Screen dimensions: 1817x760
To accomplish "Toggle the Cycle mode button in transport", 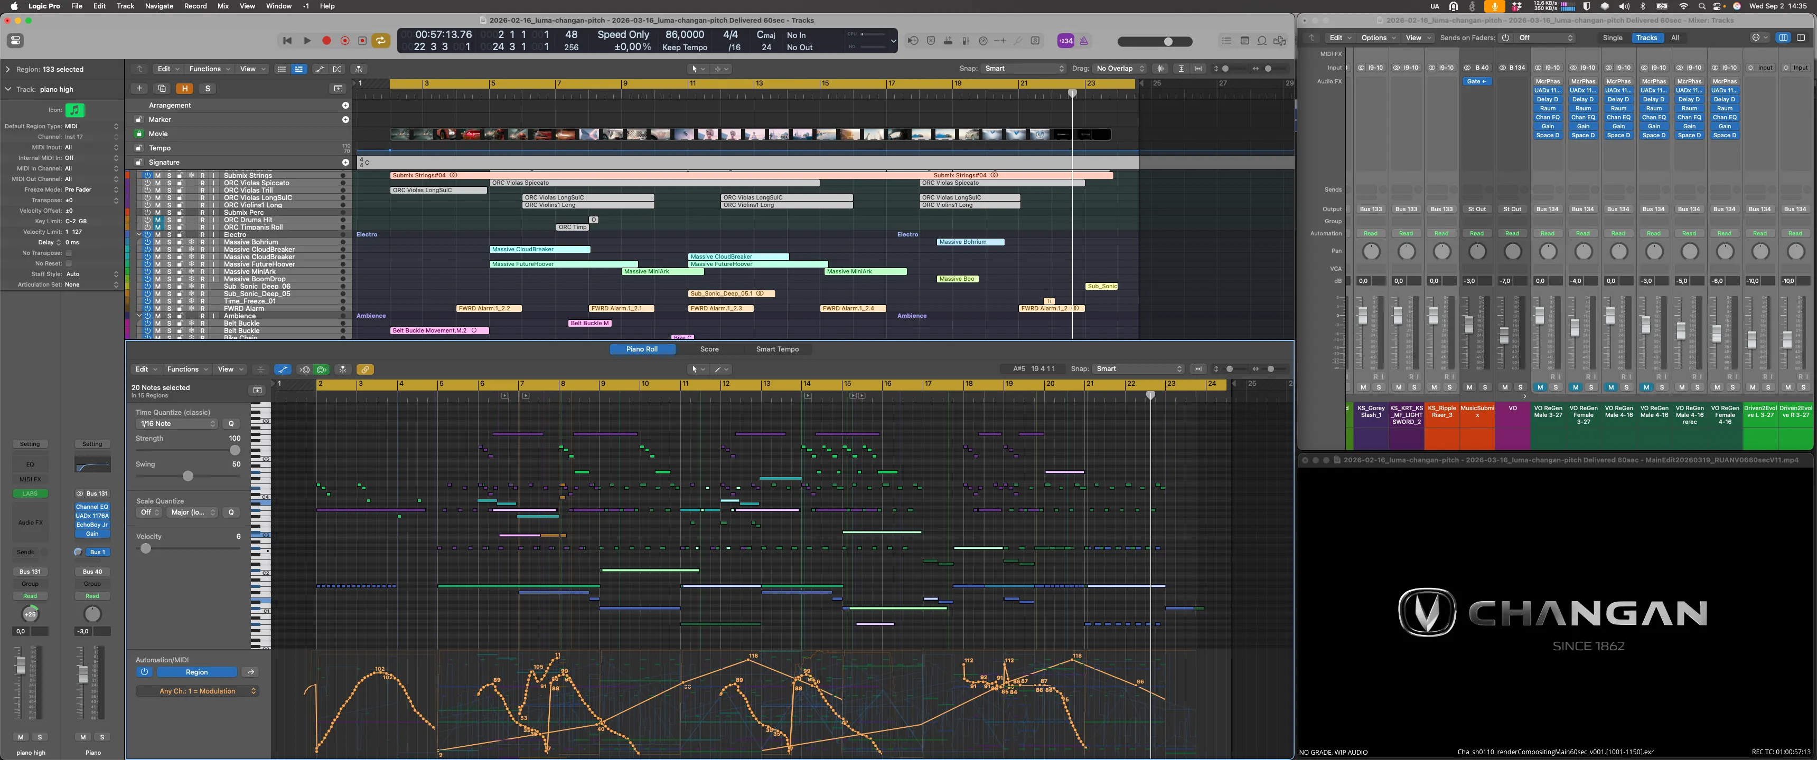I will point(380,41).
